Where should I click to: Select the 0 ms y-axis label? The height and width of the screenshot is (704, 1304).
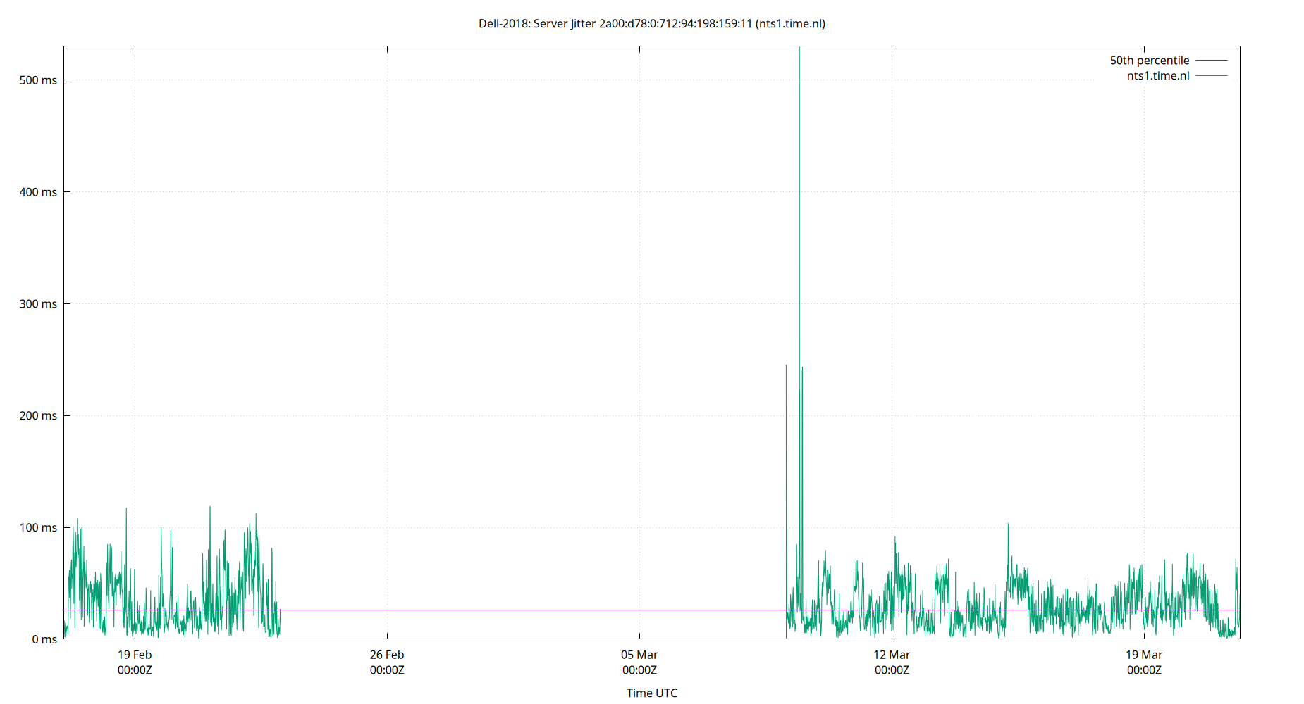point(44,639)
